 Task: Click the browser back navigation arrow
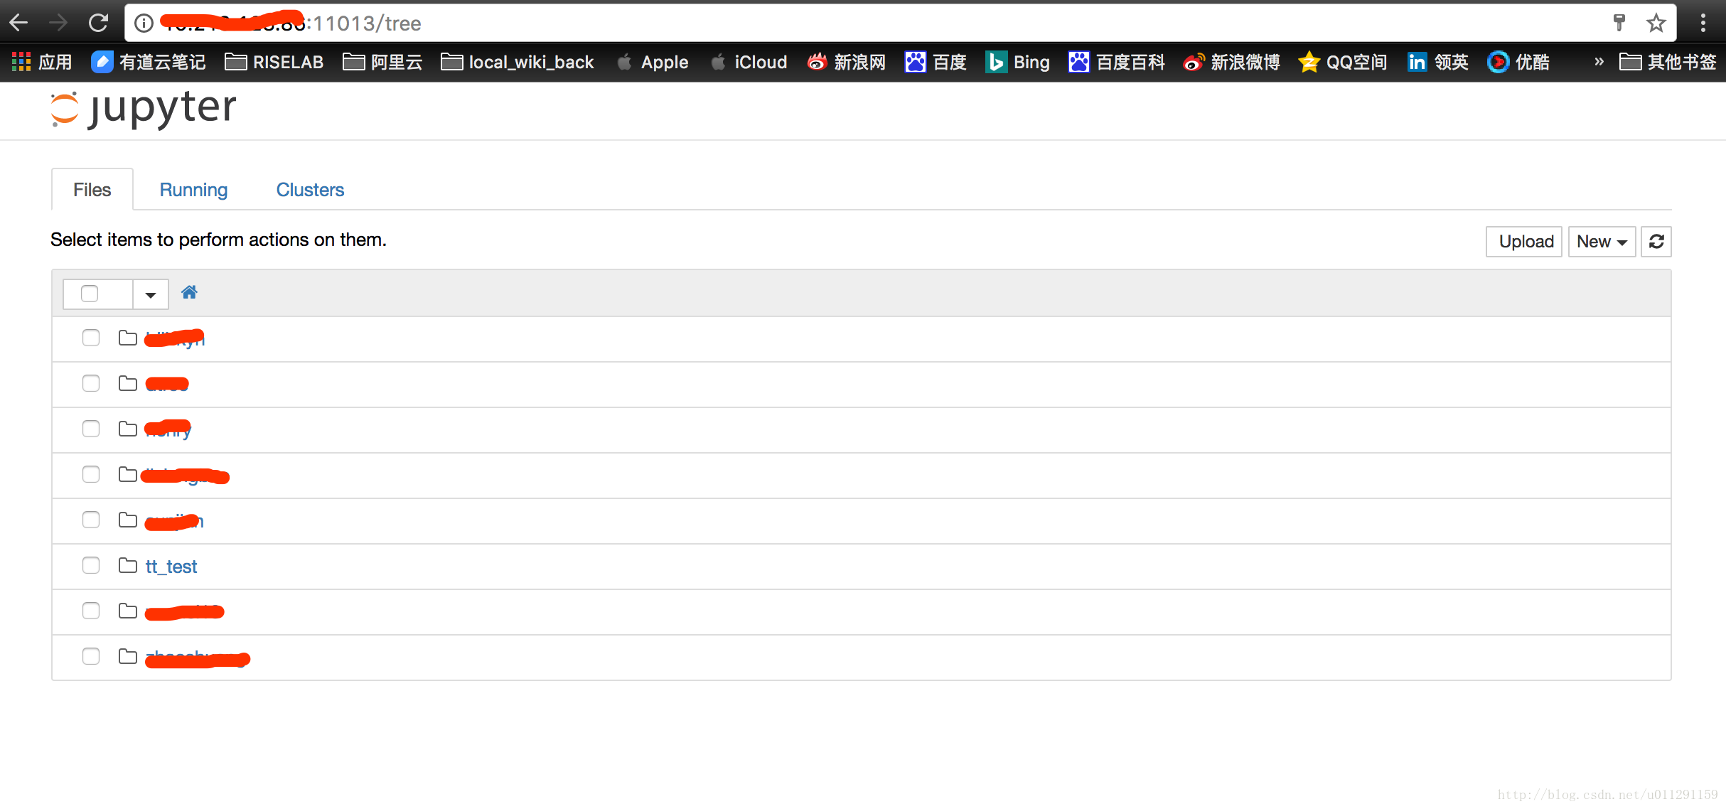coord(21,22)
